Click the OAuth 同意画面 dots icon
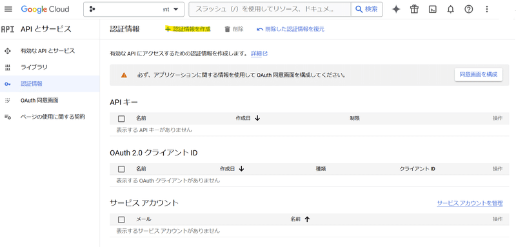 [8, 101]
